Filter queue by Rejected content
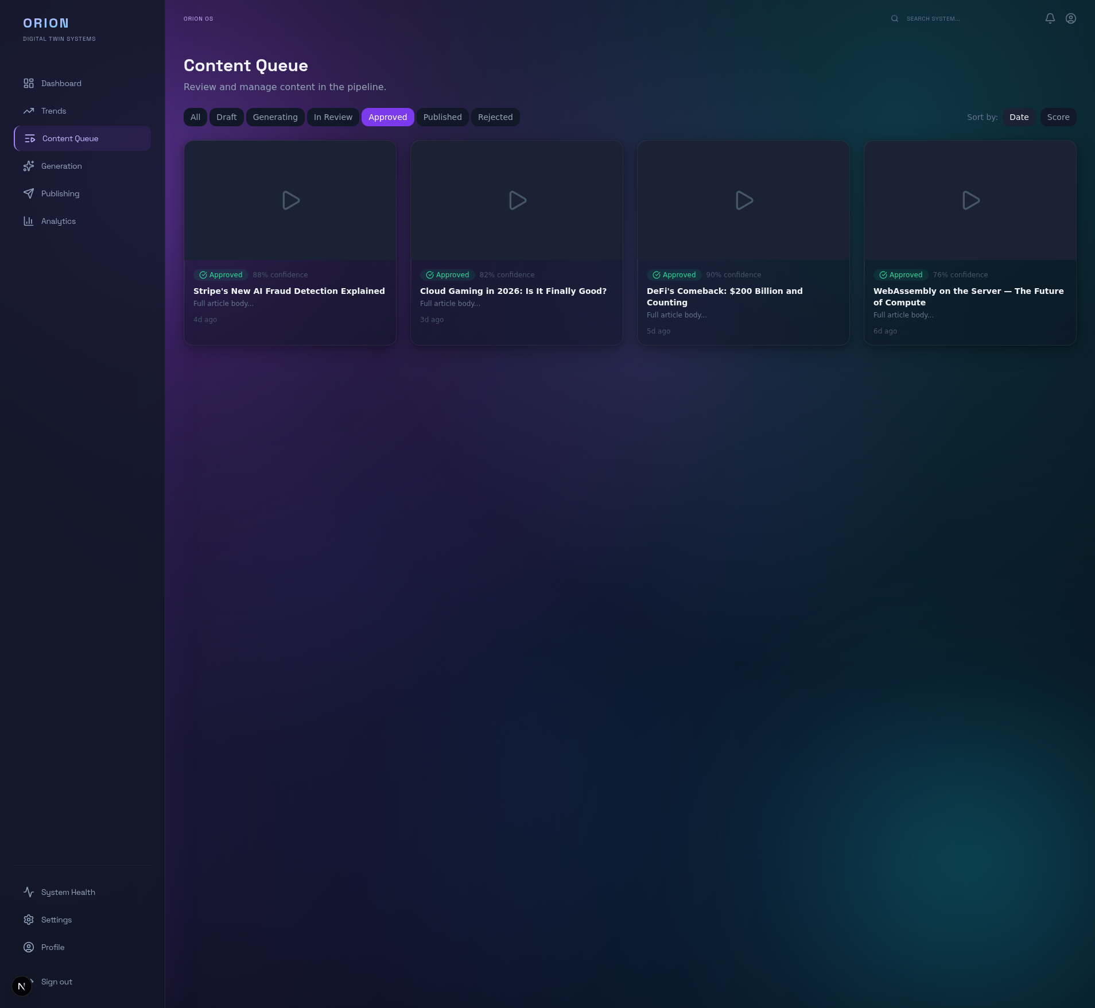 click(x=495, y=117)
